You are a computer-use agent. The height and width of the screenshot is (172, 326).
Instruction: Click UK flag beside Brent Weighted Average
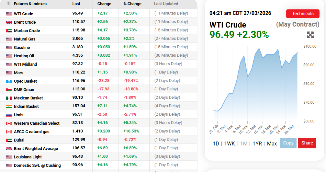(9, 149)
